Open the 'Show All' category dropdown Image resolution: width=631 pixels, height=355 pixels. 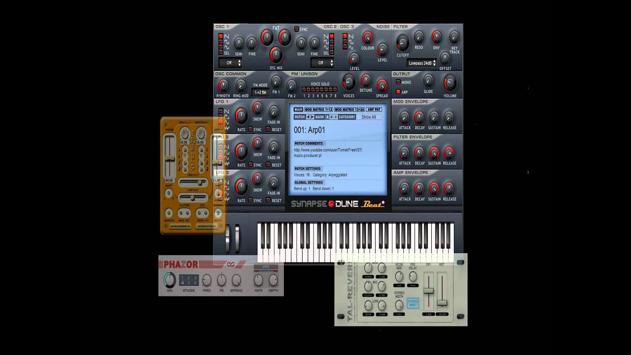pyautogui.click(x=369, y=117)
